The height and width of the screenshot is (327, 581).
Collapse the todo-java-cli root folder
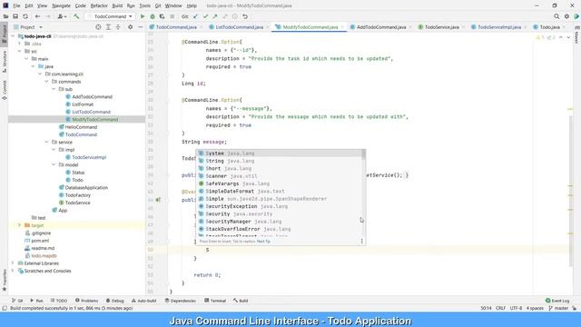click(x=13, y=36)
